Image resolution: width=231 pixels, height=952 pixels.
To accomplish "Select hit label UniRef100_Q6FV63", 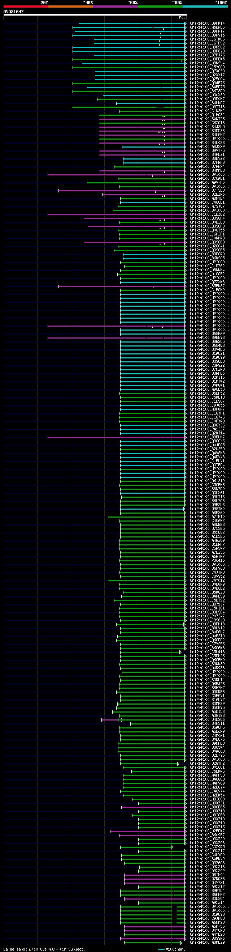I will (207, 568).
